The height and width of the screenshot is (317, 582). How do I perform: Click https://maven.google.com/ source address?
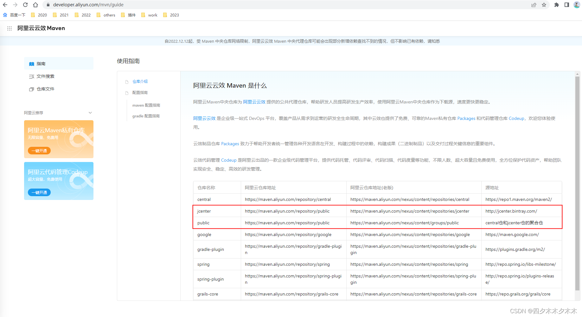[512, 234]
